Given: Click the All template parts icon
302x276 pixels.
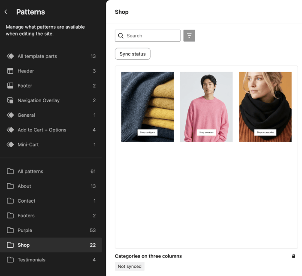Looking at the screenshot, I should pyautogui.click(x=10, y=56).
